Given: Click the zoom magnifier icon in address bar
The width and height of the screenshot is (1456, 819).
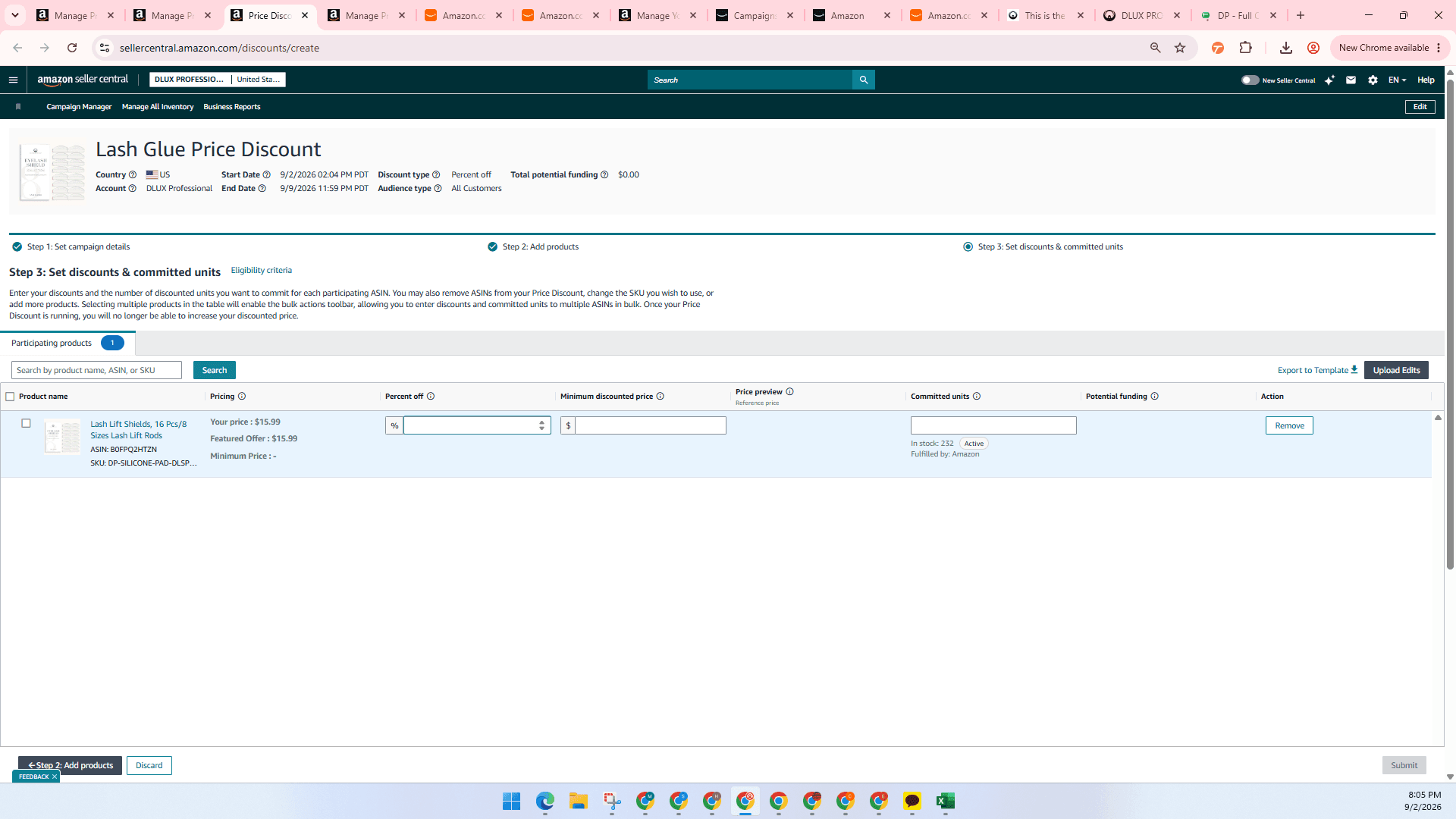Looking at the screenshot, I should tap(1156, 48).
